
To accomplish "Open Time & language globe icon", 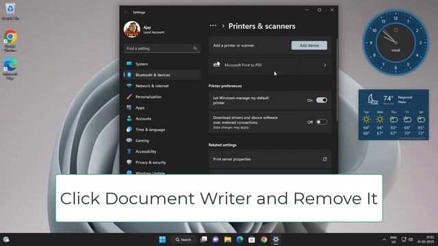I will point(129,129).
